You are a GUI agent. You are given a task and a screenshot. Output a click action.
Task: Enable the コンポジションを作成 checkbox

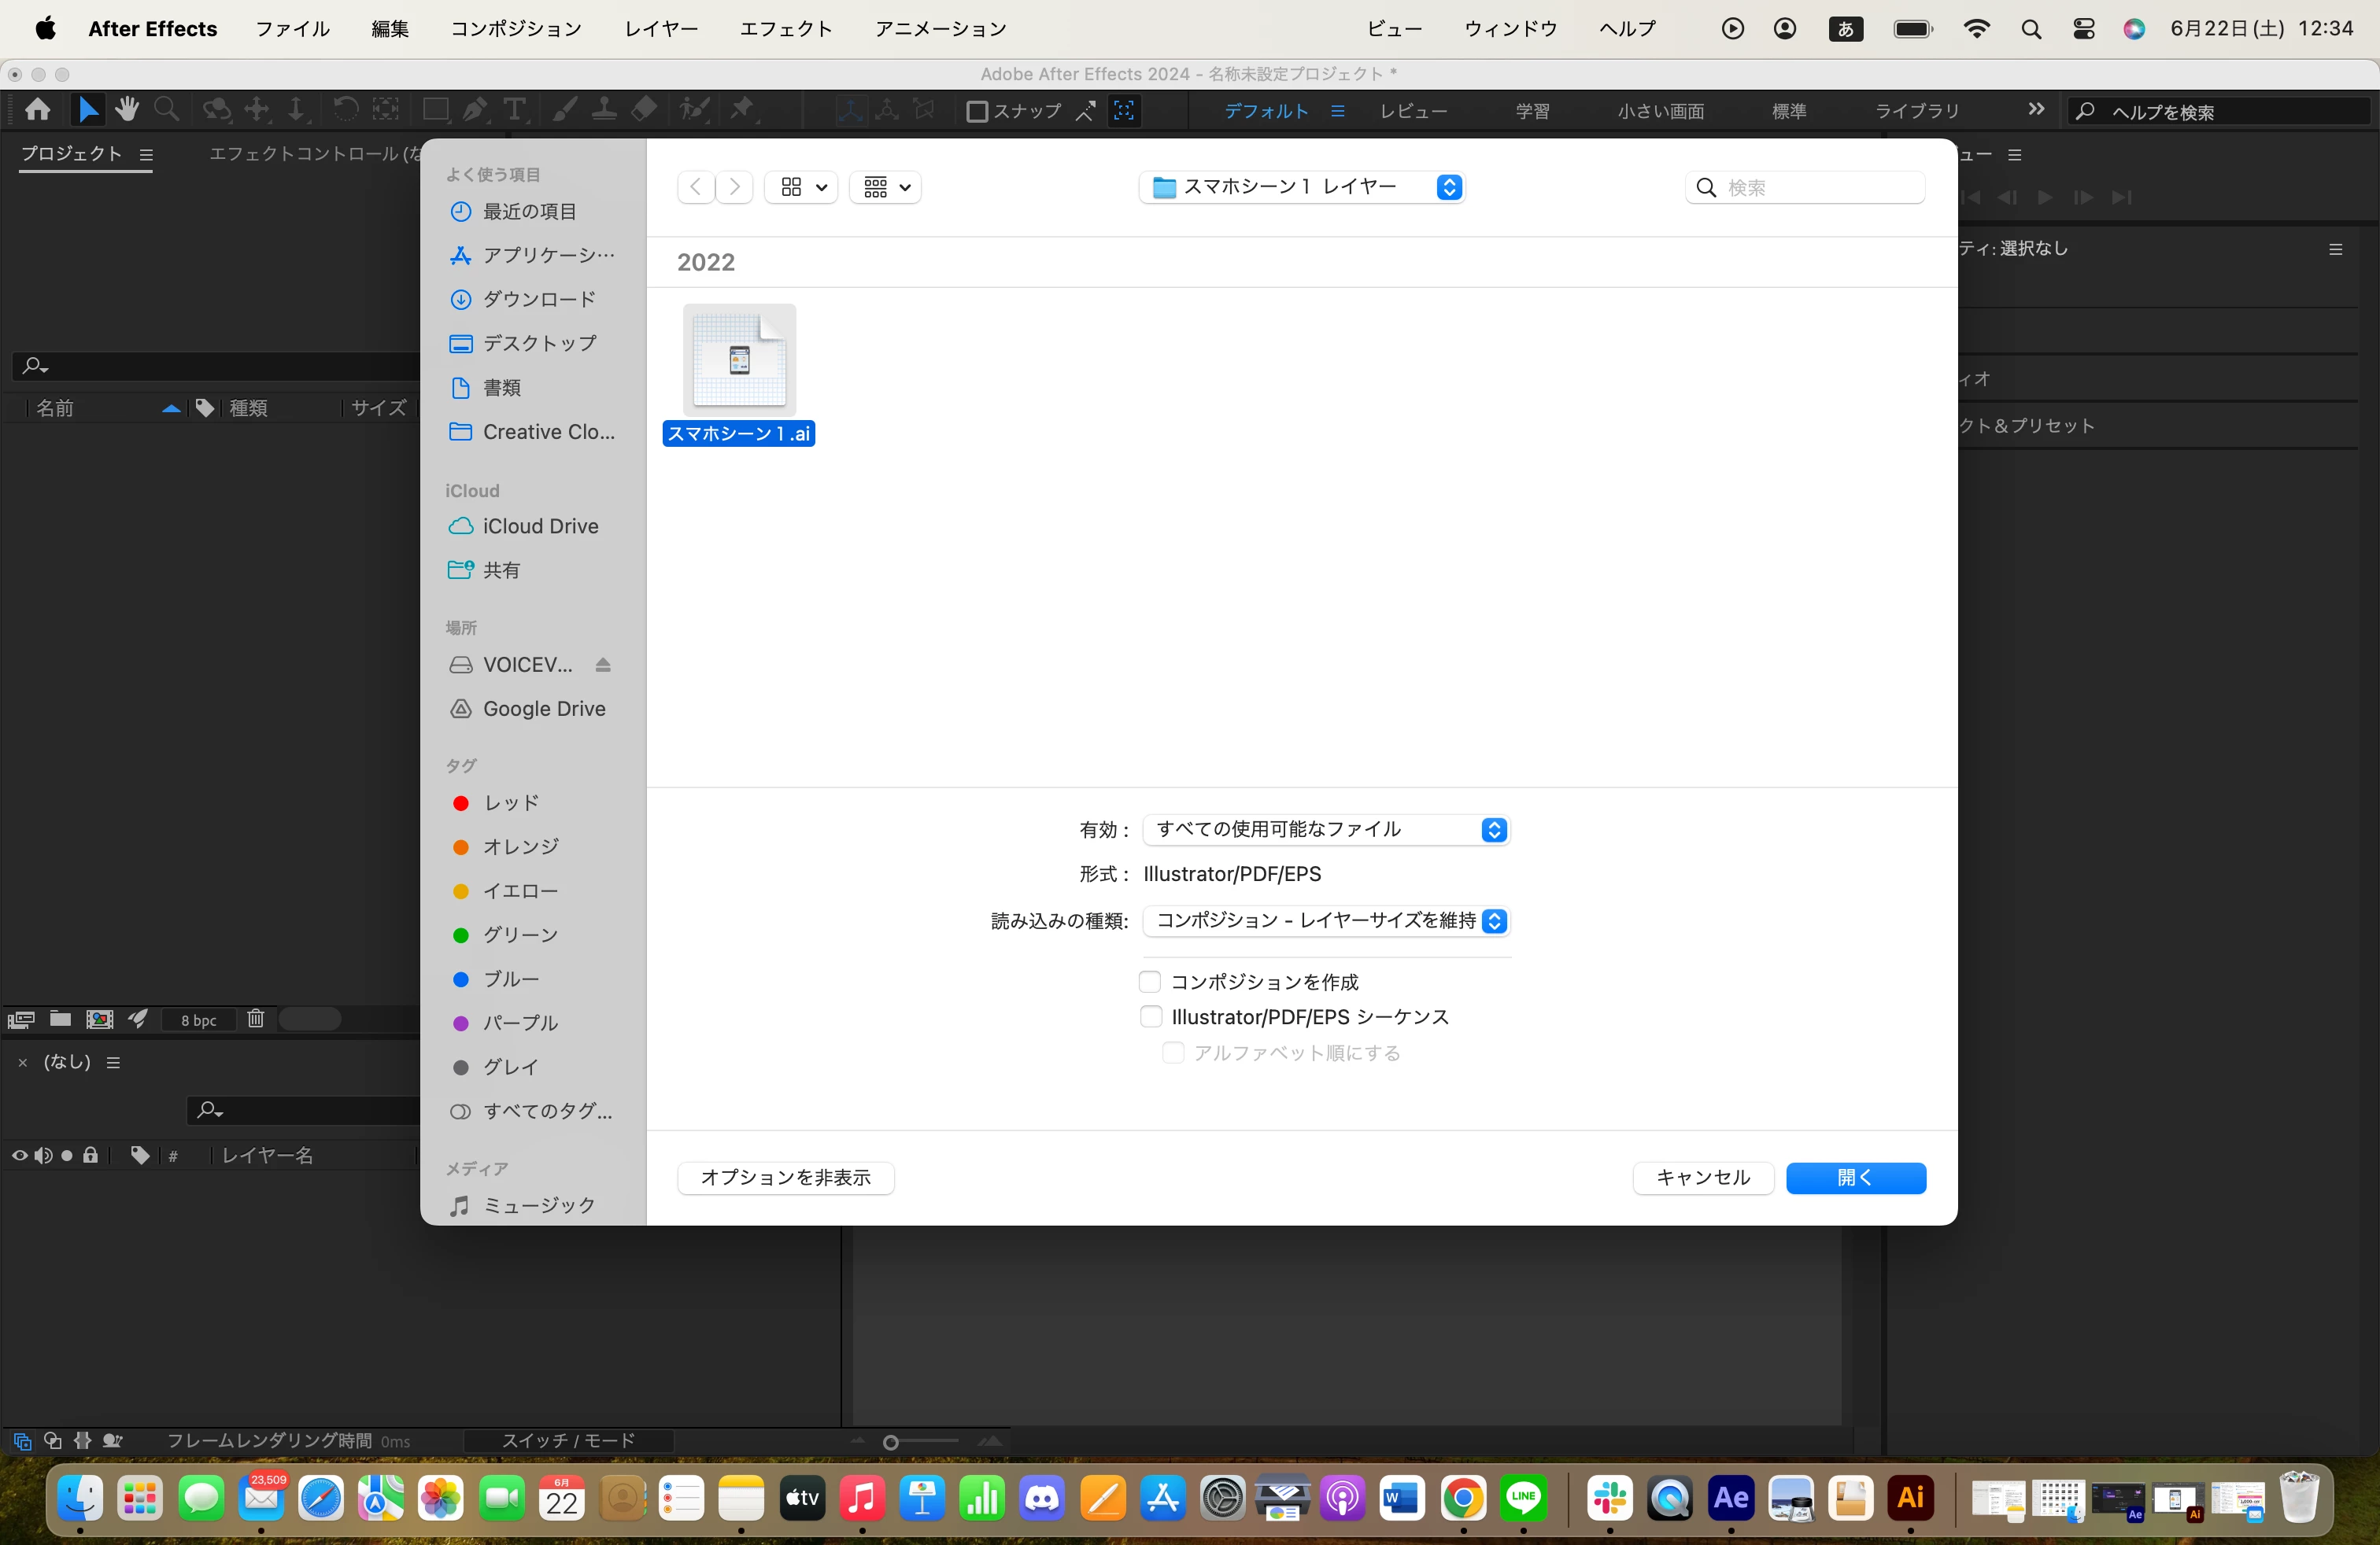[x=1150, y=982]
